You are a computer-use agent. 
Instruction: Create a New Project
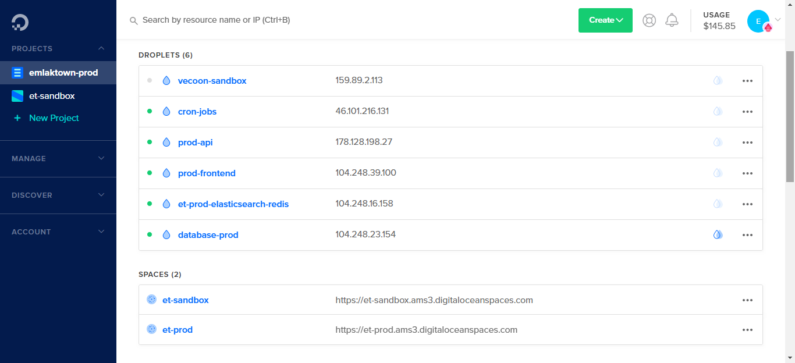click(54, 118)
